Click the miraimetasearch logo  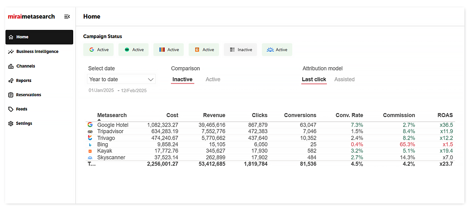tap(31, 17)
